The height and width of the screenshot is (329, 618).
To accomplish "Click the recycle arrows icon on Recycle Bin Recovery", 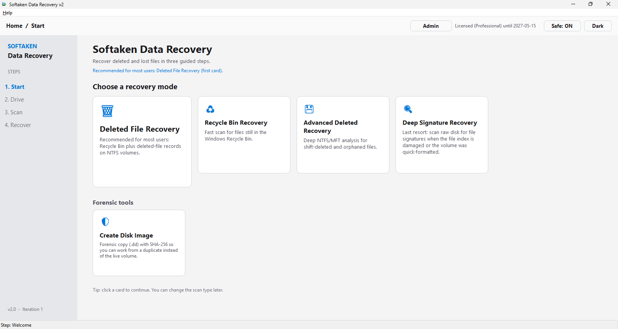I will [210, 109].
